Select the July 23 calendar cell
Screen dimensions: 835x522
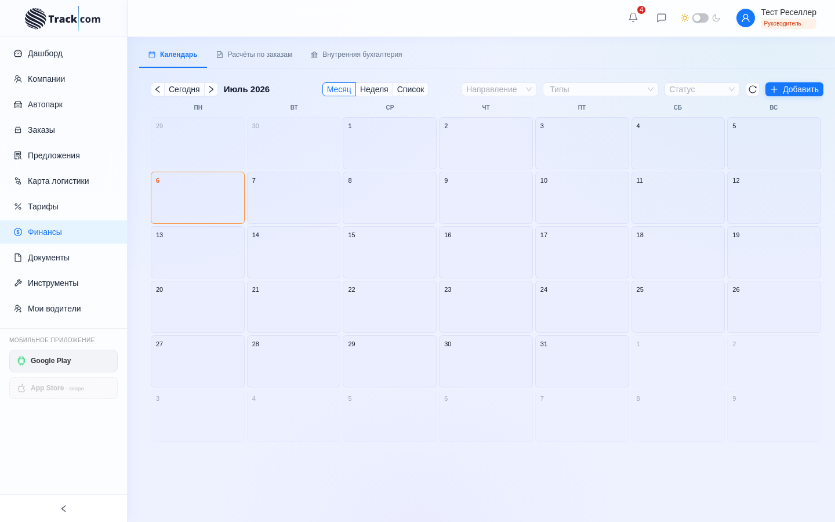(x=486, y=307)
